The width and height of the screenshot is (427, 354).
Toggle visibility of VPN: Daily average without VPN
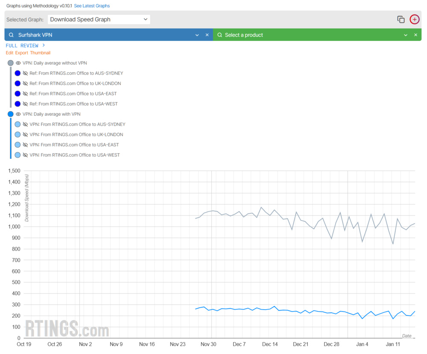click(18, 63)
